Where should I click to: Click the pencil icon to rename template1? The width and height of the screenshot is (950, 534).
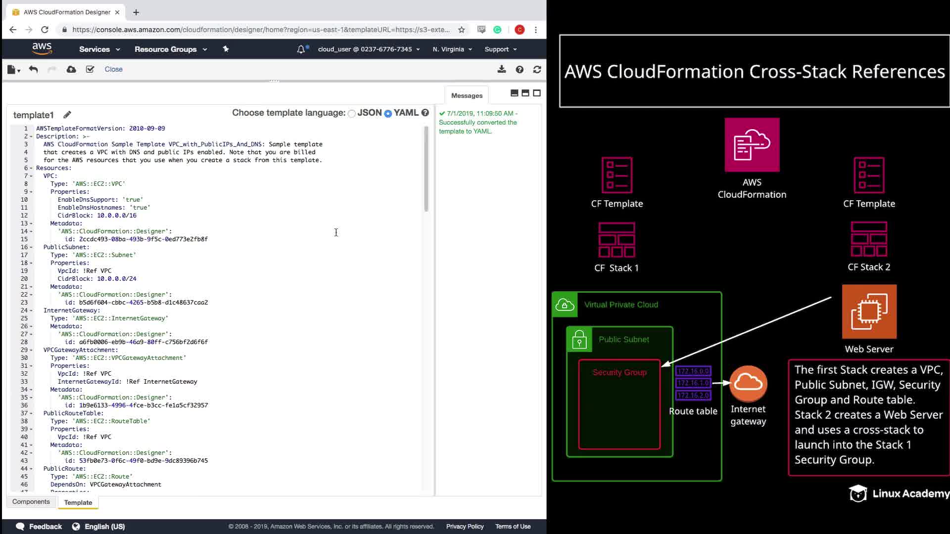point(67,115)
